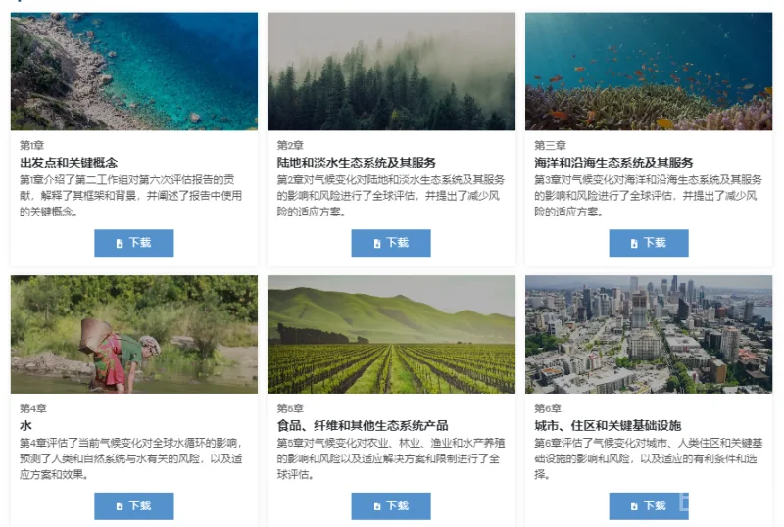Click the file icon in Chapter 5 download button

[x=377, y=506]
